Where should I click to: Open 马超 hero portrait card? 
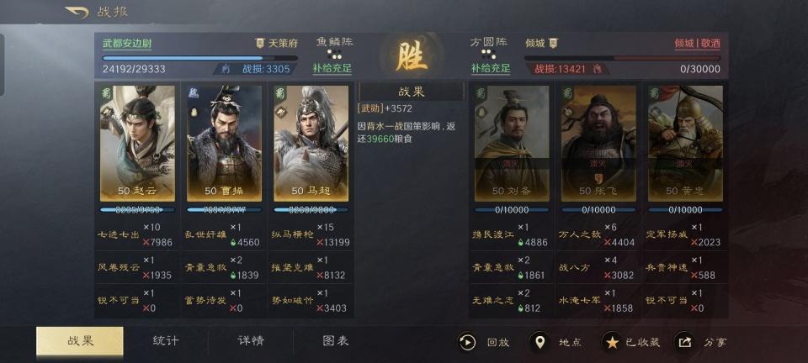(x=311, y=144)
